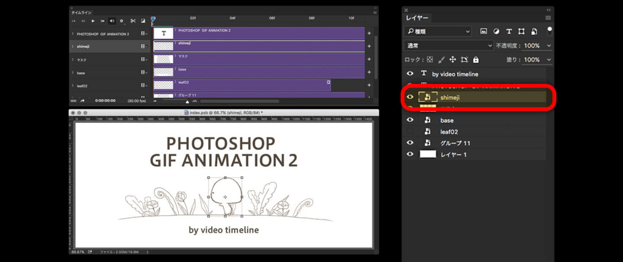Viewport: 623px width, 262px height.
Task: Filter layers by smart objects icon
Action: pos(534,32)
